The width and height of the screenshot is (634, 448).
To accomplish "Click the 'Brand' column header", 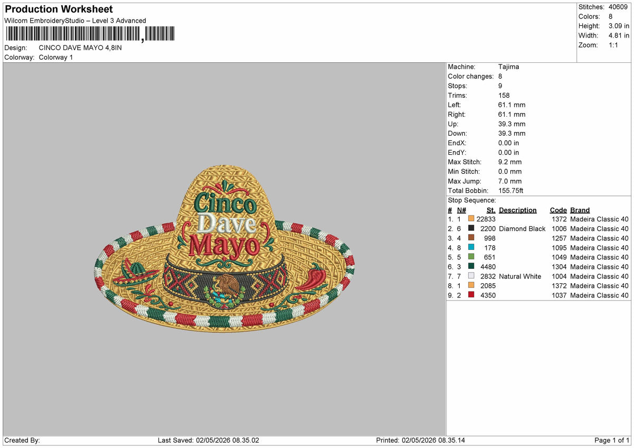I will (x=580, y=210).
